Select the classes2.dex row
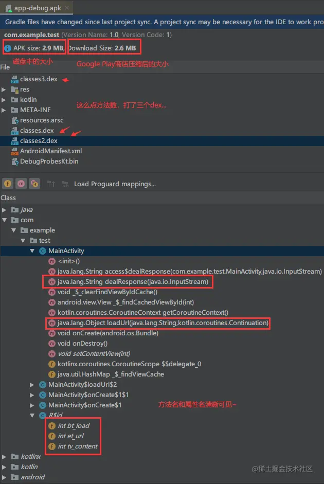 point(162,141)
